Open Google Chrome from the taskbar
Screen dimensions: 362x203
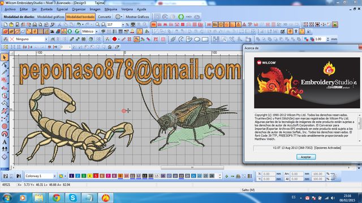coord(56,198)
